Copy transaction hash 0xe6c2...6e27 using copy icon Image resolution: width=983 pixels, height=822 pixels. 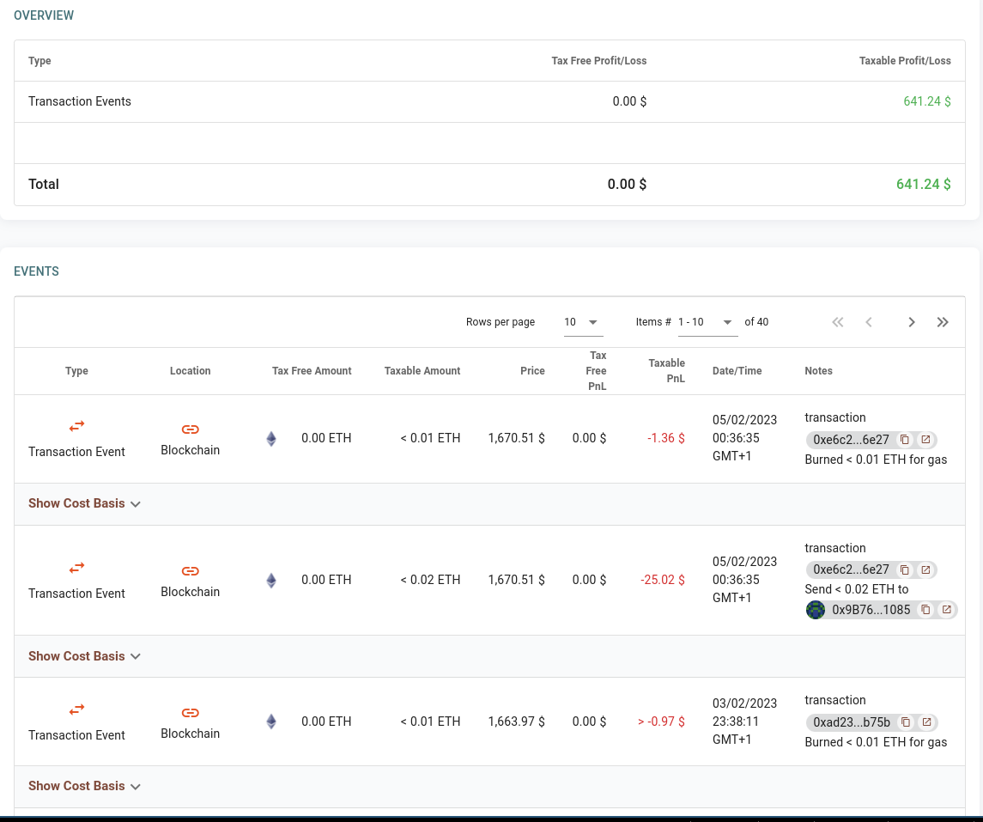coord(905,439)
